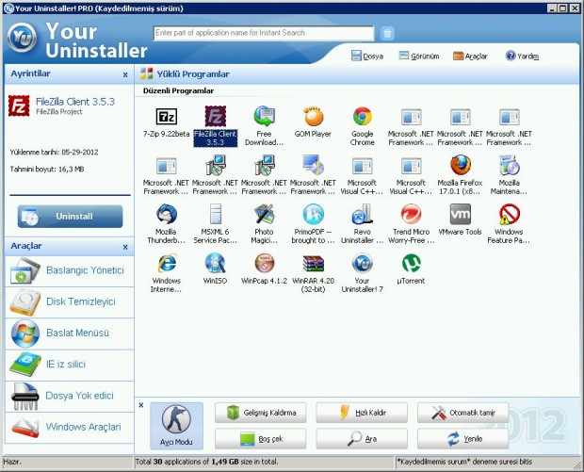
Task: Select the WinPcap 4.1.2 icon
Action: 264,264
